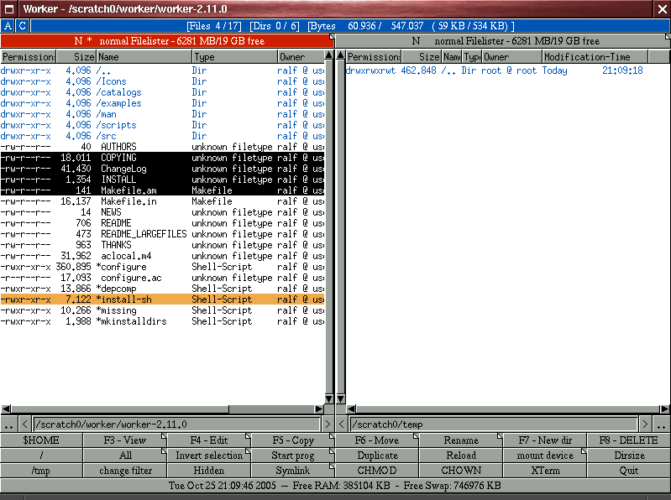The image size is (671, 500).
Task: Click the '..' parent button in the right pane
Action: [661, 424]
